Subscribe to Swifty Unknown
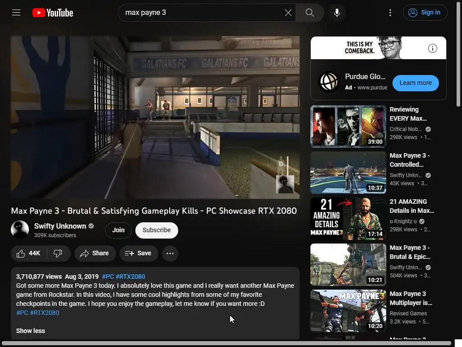Viewport: 462px width, 347px height. (157, 230)
